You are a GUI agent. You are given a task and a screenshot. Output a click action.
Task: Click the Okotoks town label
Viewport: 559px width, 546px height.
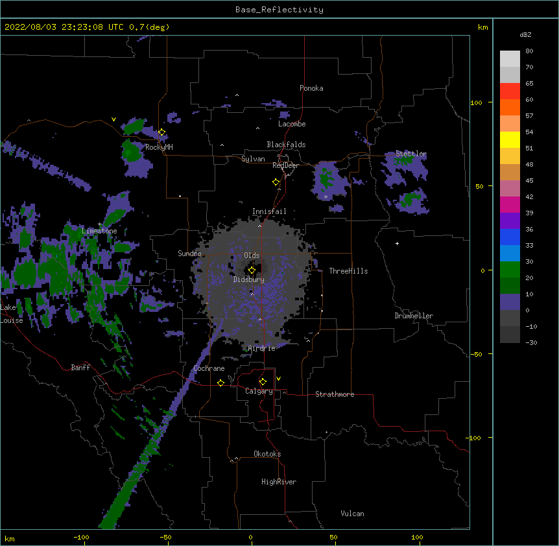pos(267,454)
